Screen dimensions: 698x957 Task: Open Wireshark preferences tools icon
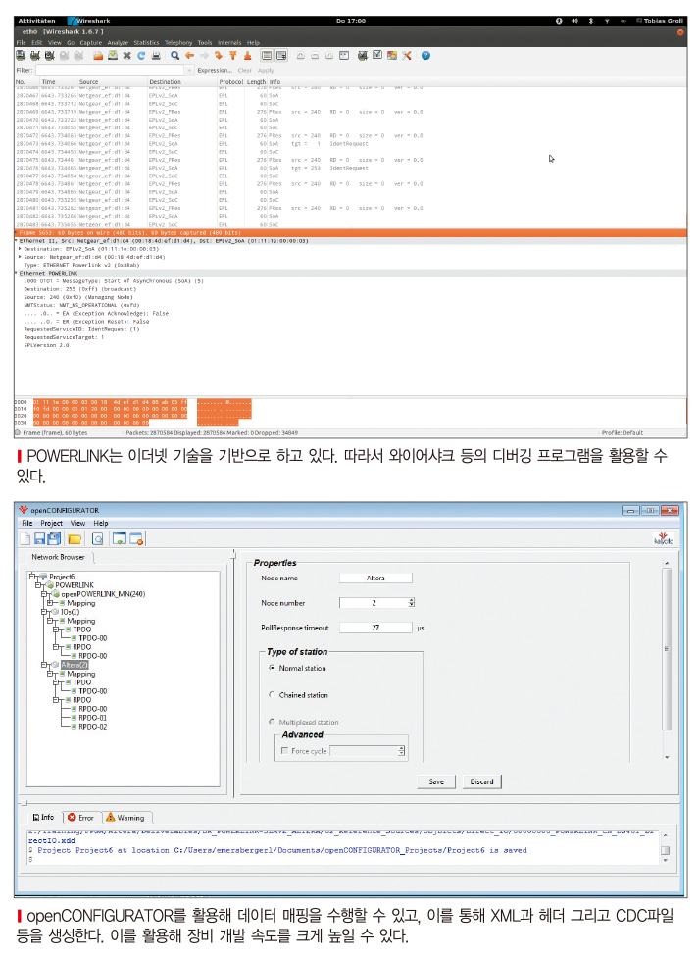[x=407, y=56]
